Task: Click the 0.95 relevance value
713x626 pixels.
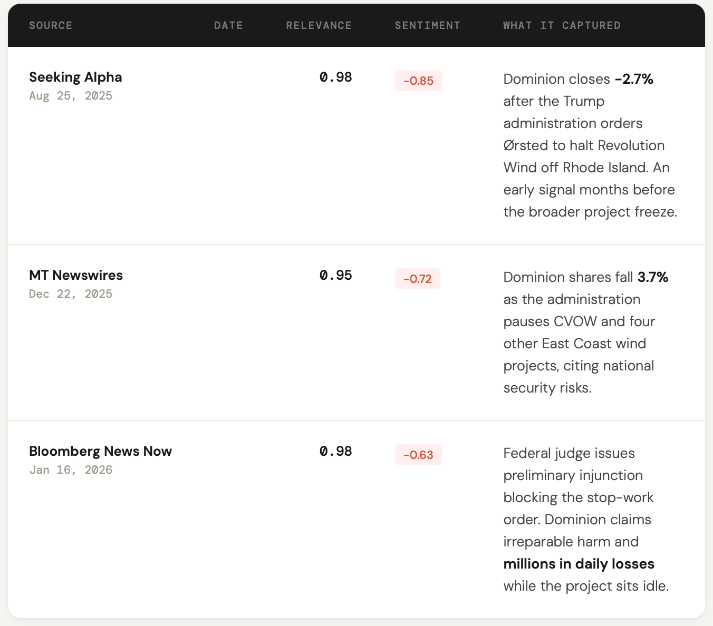Action: 336,275
